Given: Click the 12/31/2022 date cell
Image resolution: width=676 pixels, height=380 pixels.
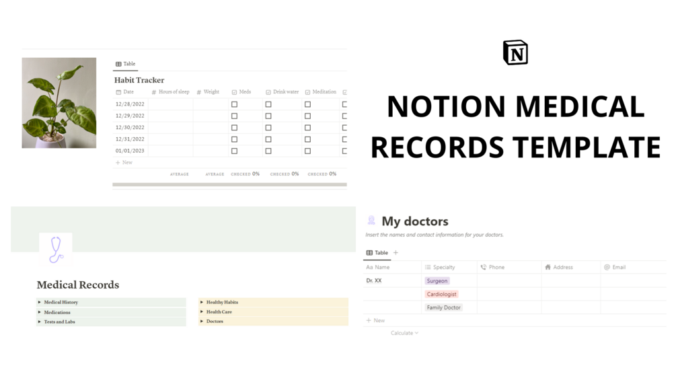Looking at the screenshot, I should coord(130,139).
